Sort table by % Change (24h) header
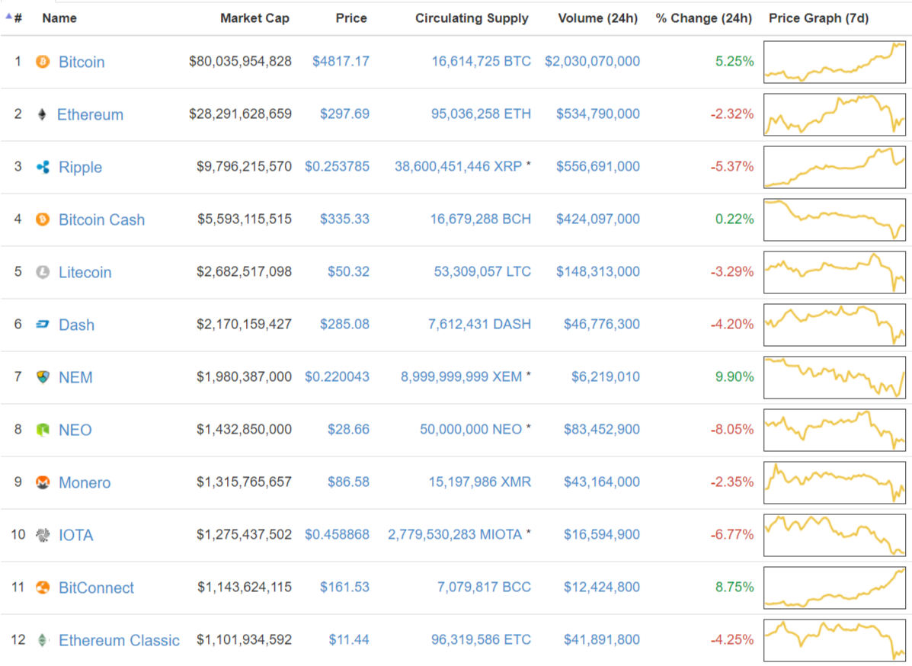 (x=703, y=18)
